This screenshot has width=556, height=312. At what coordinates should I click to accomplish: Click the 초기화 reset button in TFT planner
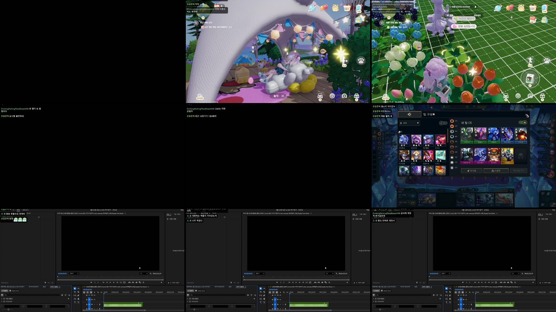point(472,171)
